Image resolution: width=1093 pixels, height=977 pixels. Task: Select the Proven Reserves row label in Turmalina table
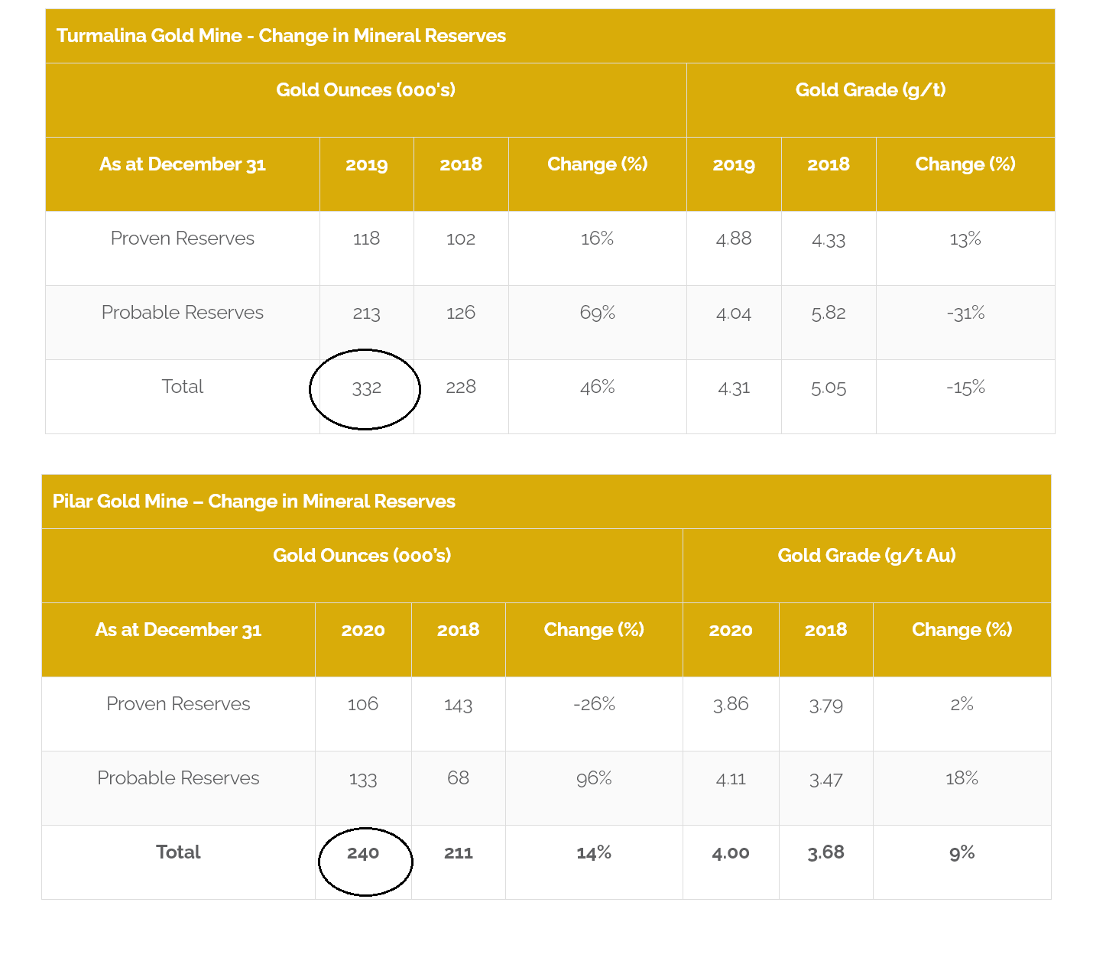(x=183, y=238)
